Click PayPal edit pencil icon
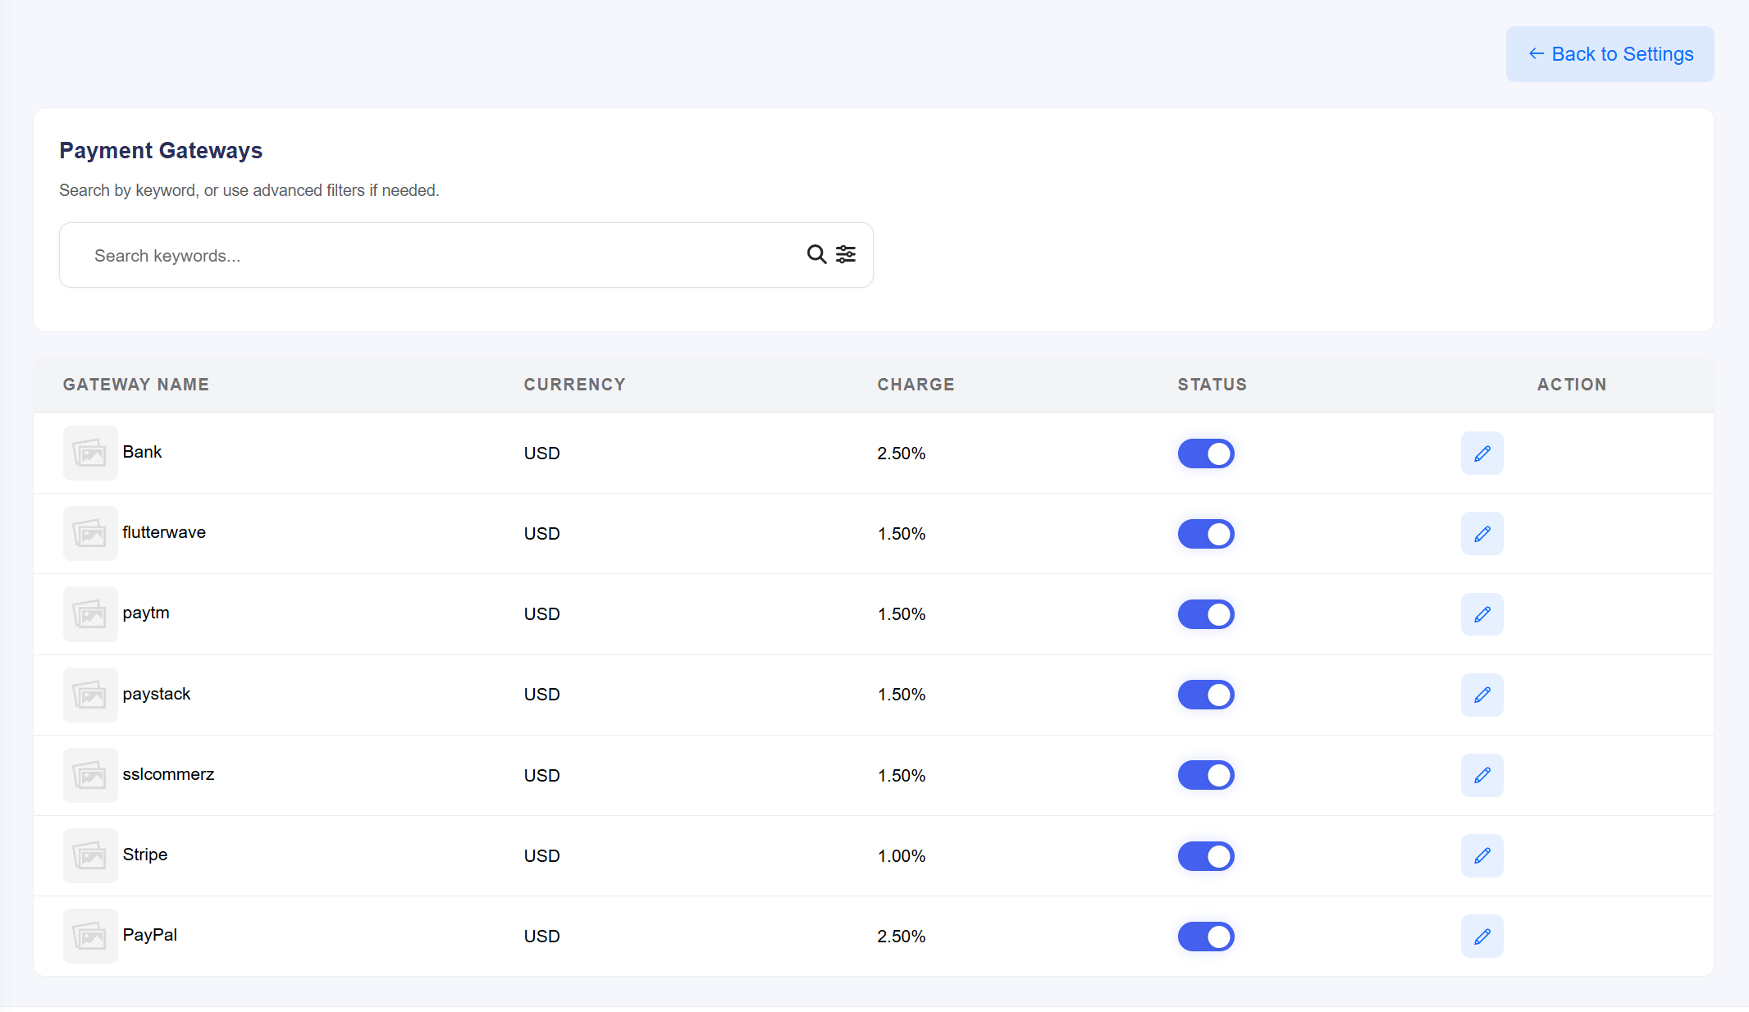Screen dimensions: 1749x1012 pyautogui.click(x=1482, y=936)
